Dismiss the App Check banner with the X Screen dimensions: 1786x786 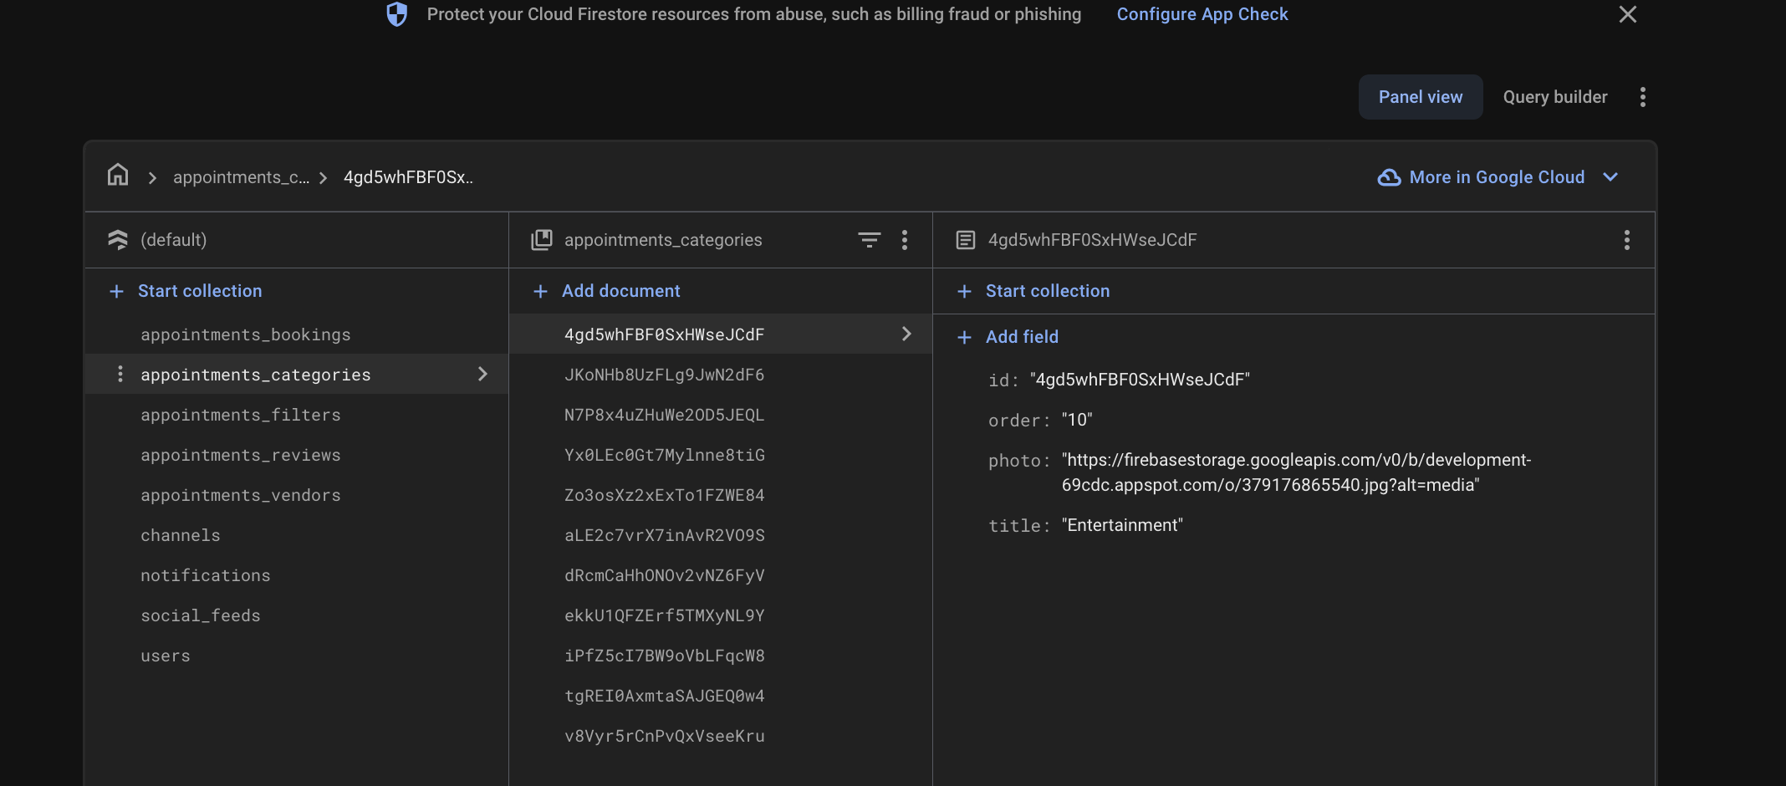coord(1627,14)
